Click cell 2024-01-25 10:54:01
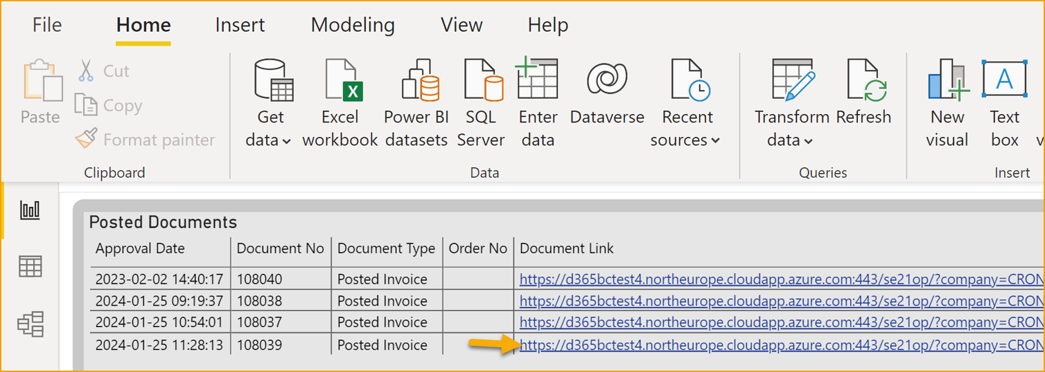This screenshot has width=1045, height=372. click(159, 322)
